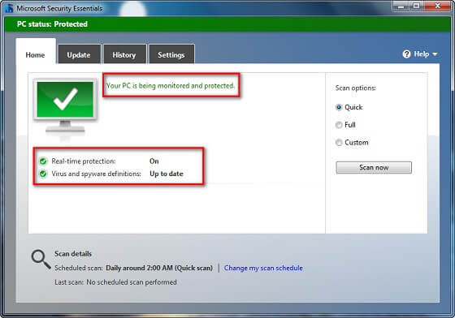Click the 'Virus and spyware definitions:' label
Viewport: 455px width, 318px height.
click(97, 174)
